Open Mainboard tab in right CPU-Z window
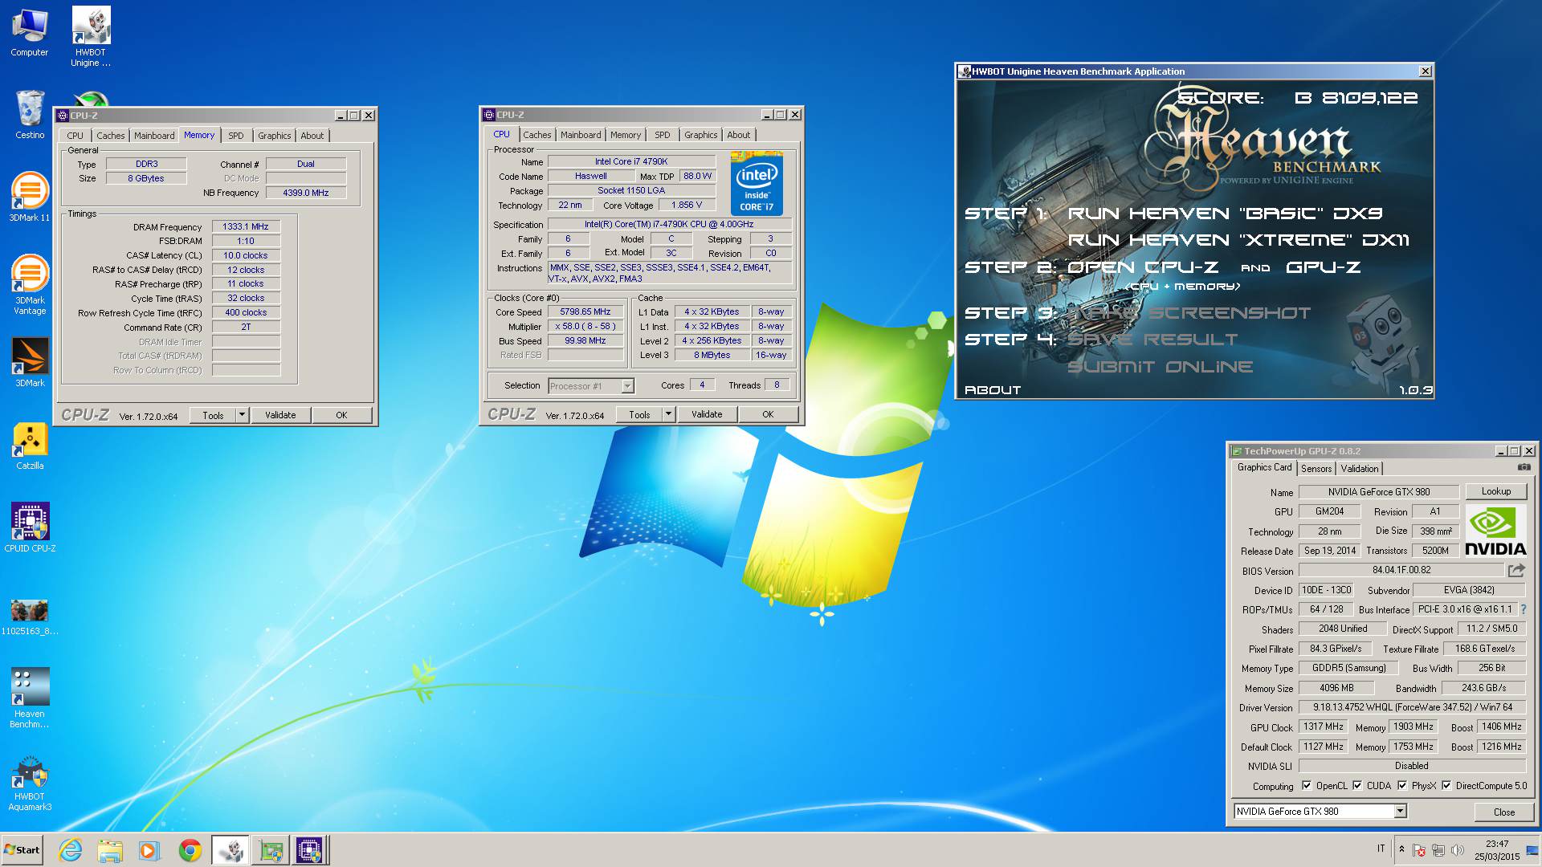This screenshot has width=1542, height=867. (581, 135)
